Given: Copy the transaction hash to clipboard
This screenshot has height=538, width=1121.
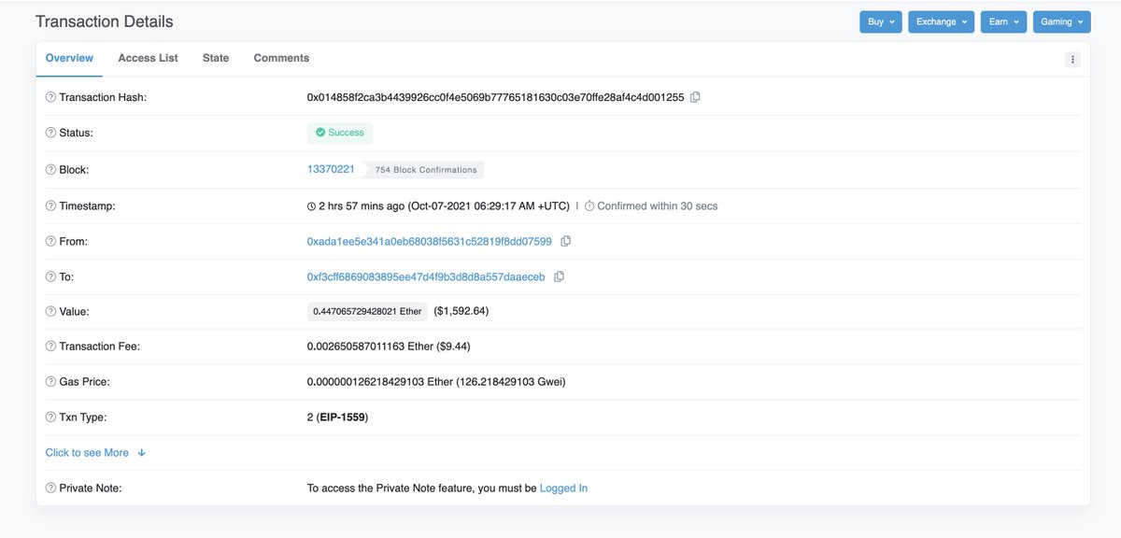Looking at the screenshot, I should pyautogui.click(x=695, y=97).
